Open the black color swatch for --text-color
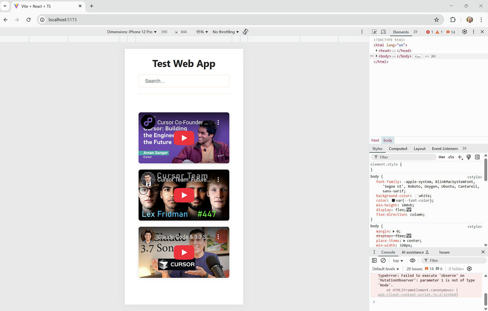This screenshot has height=311, width=488. coord(393,201)
